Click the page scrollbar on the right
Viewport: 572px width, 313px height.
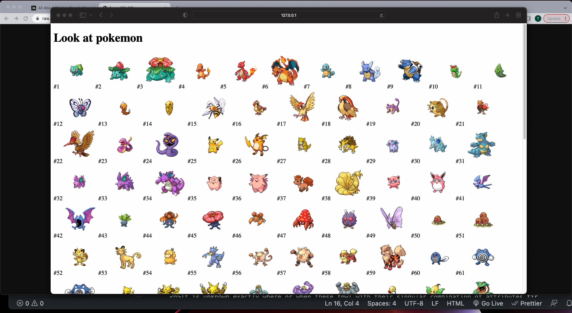[x=524, y=83]
